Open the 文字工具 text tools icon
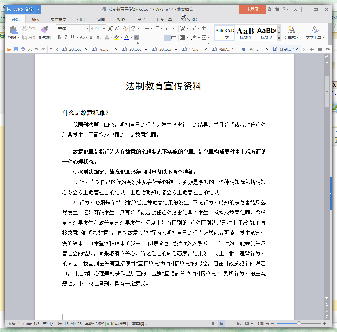Viewport: 337px width, 332px height. 314,30
